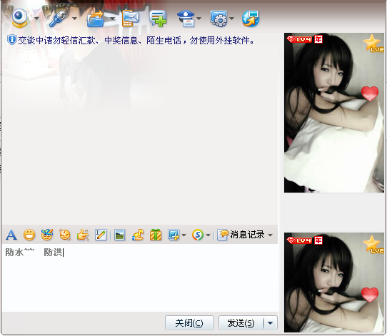This screenshot has height=336, width=387.
Task: Open 消息记录 message history
Action: (x=241, y=235)
